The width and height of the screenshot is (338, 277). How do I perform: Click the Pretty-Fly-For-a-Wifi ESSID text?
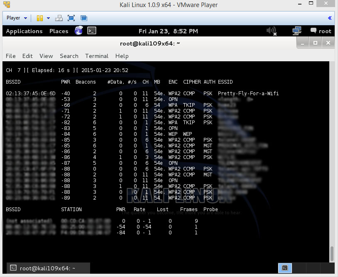coord(248,94)
